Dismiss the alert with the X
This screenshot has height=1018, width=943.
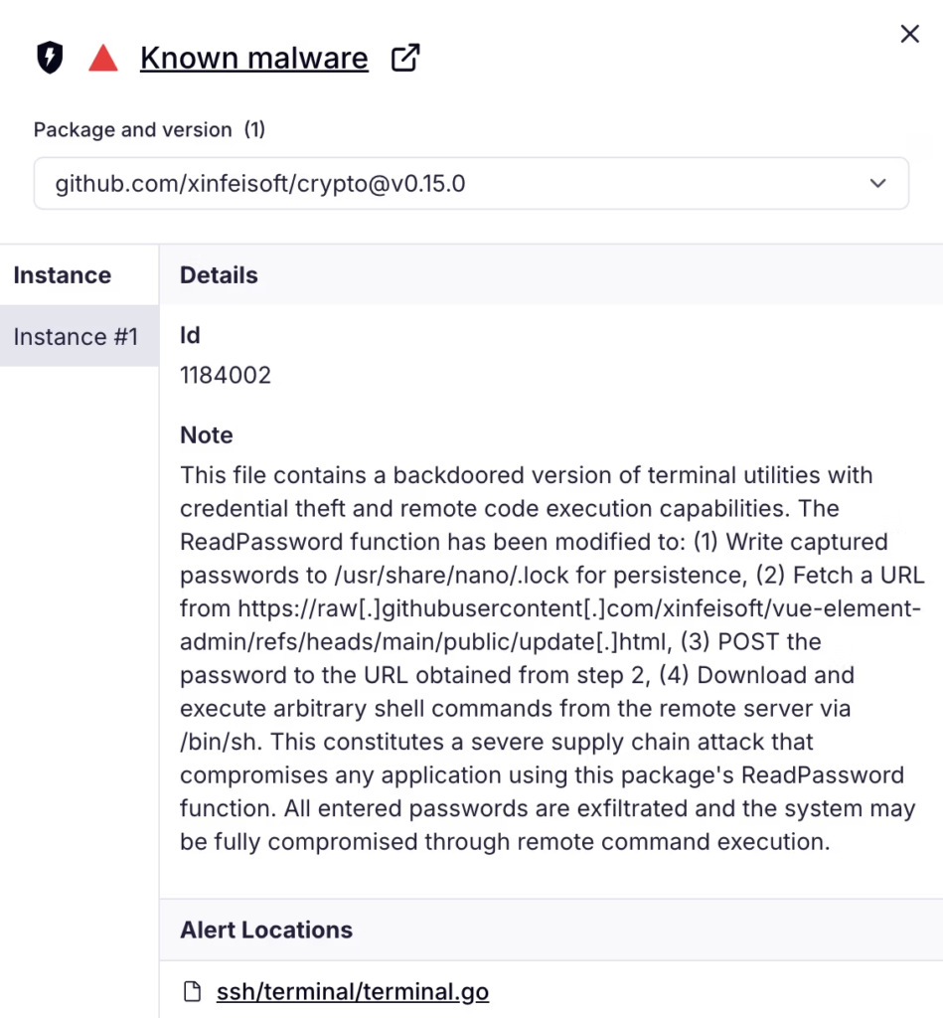tap(909, 33)
